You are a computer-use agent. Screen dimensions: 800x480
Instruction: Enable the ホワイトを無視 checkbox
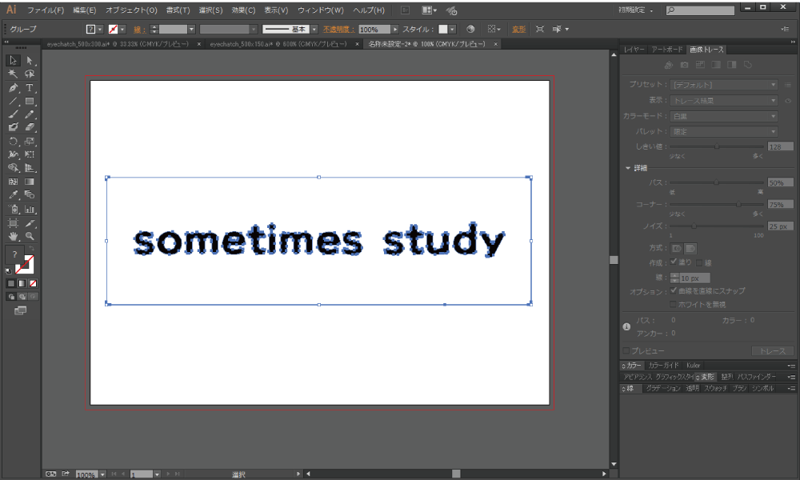[673, 304]
